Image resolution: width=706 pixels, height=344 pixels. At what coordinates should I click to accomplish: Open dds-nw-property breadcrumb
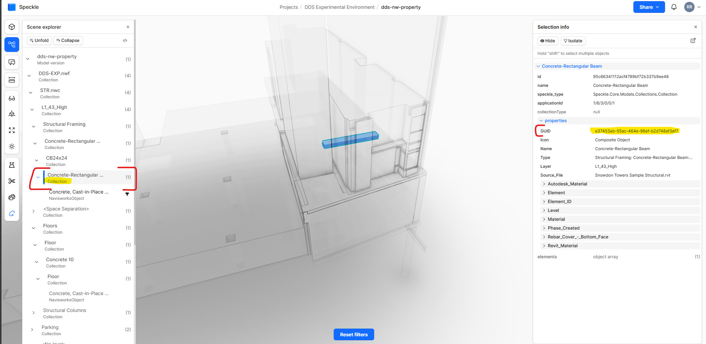[401, 7]
